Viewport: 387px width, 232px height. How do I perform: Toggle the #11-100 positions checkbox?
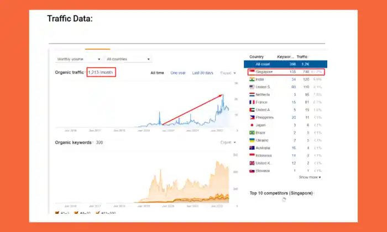[97, 213]
